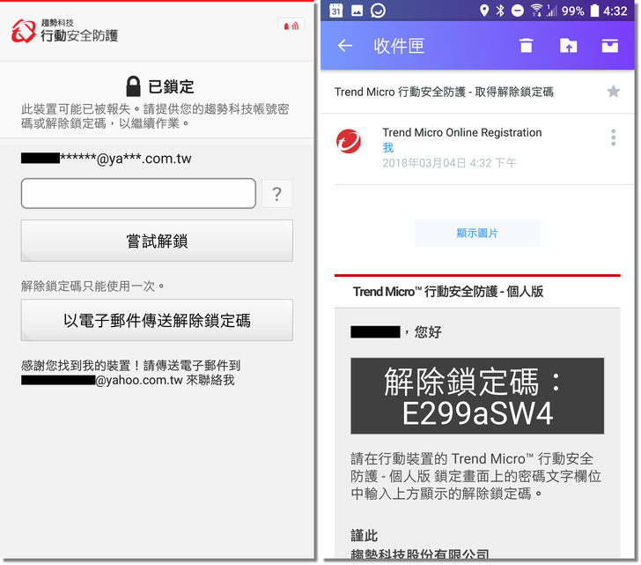Image resolution: width=641 pixels, height=565 pixels.
Task: Tap the do-not-disturb status icon
Action: coord(517,11)
